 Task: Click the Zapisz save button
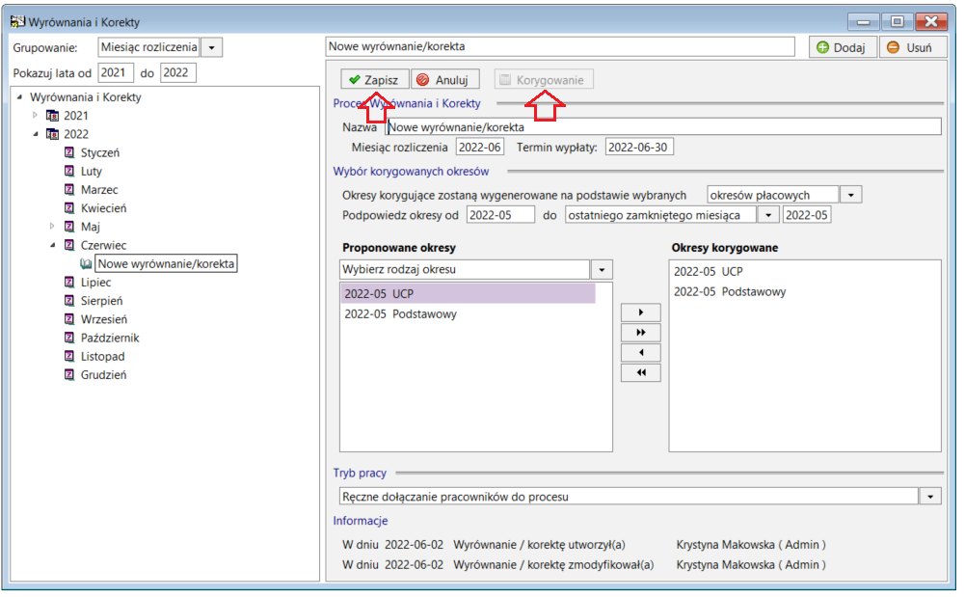click(x=374, y=80)
